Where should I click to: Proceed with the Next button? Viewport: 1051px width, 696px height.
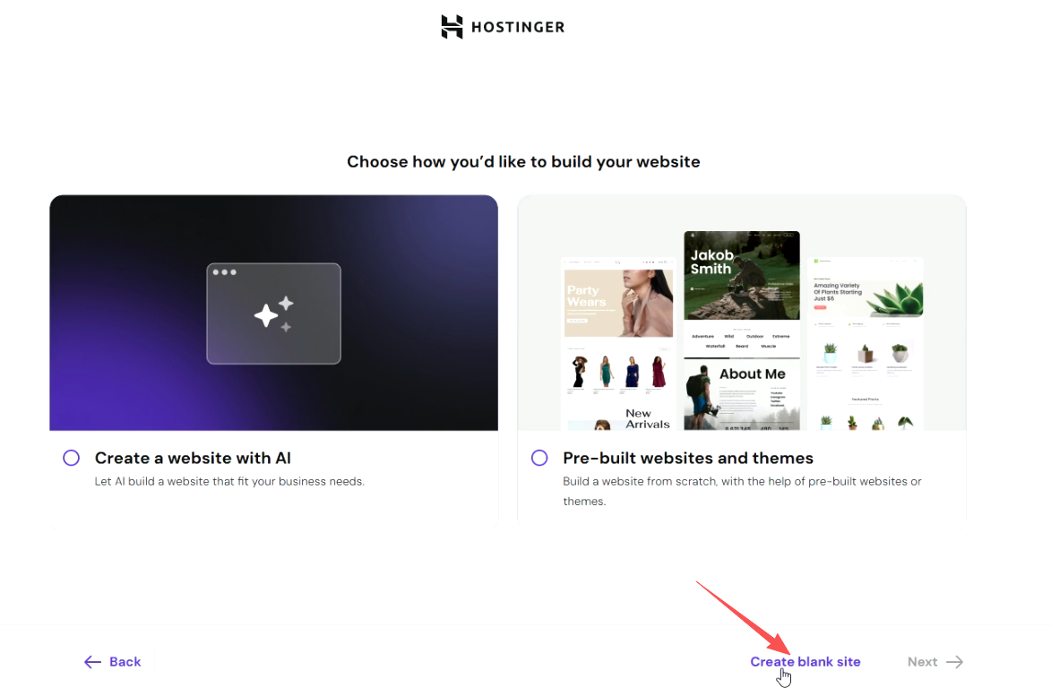(x=935, y=662)
